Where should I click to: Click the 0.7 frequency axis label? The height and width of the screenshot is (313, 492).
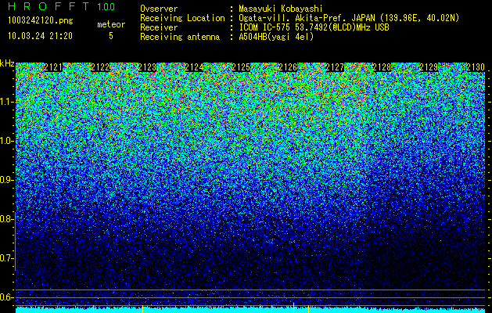tap(7, 258)
